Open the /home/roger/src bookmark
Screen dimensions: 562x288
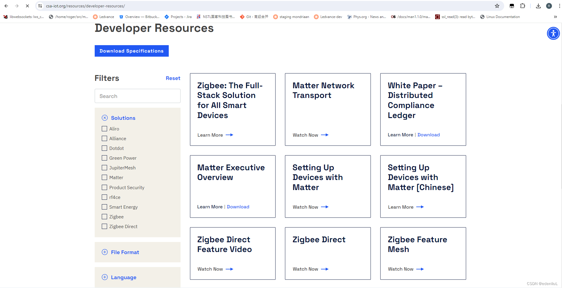click(69, 17)
